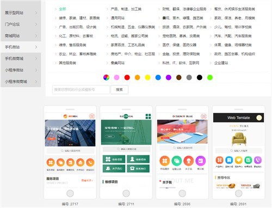The height and width of the screenshot is (208, 272).
Task: Choose the pink color swatch
Action: pyautogui.click(x=116, y=78)
